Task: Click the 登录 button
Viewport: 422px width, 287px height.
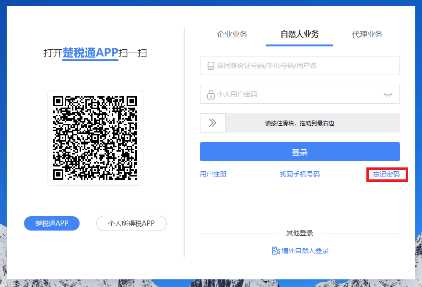Action: tap(300, 152)
